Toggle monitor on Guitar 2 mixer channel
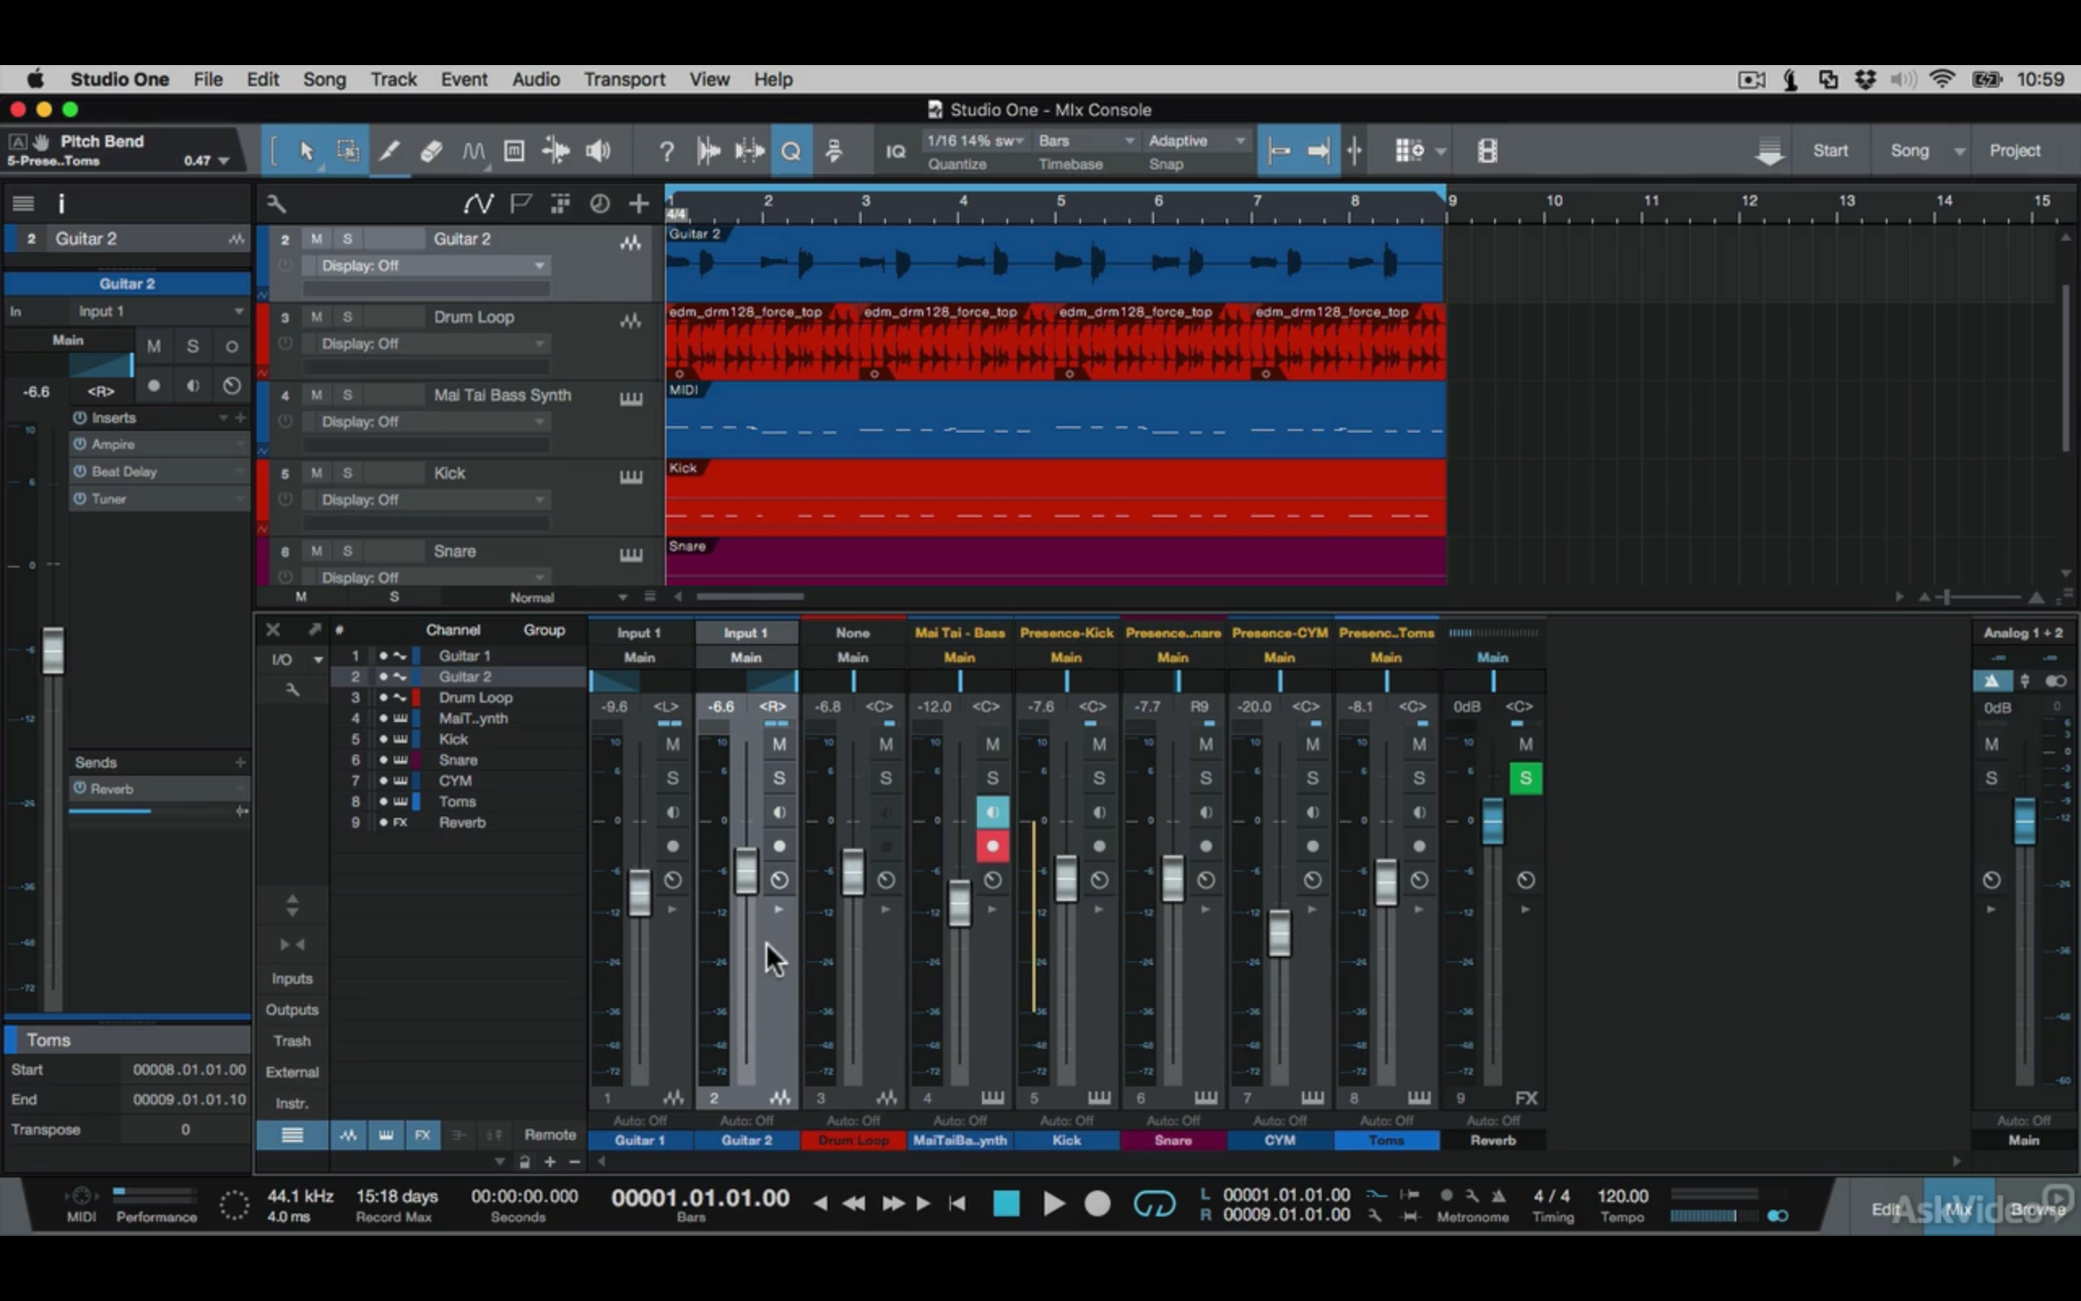This screenshot has width=2081, height=1301. (779, 812)
